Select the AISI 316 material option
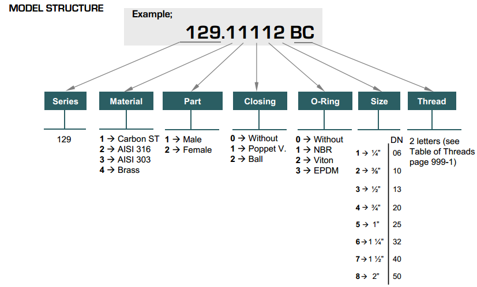Image resolution: width=477 pixels, height=287 pixels. coord(125,149)
